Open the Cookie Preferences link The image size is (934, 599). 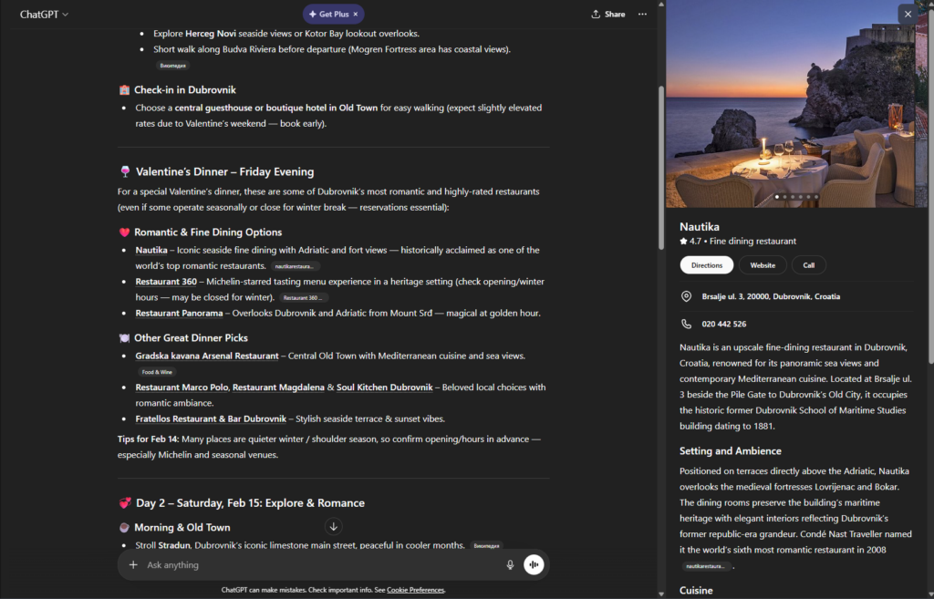pos(415,590)
